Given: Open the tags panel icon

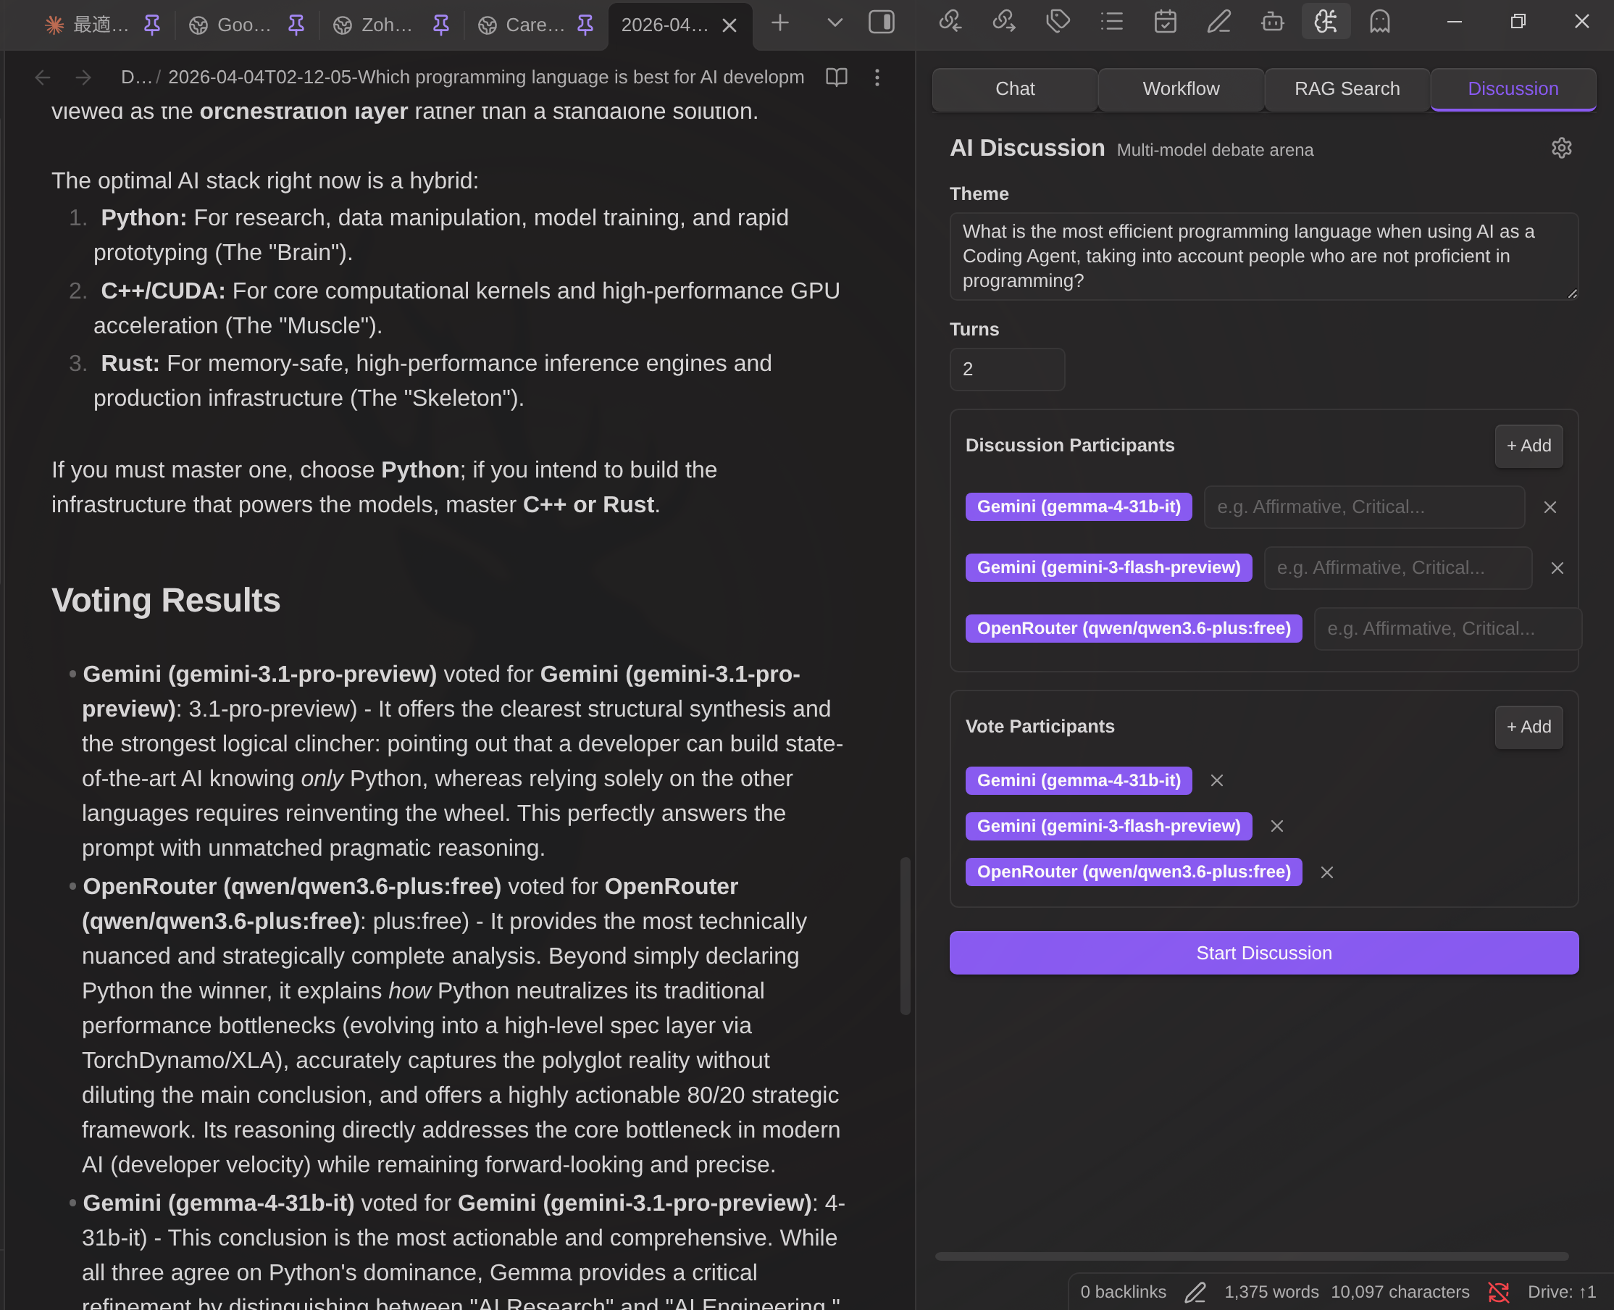Looking at the screenshot, I should pyautogui.click(x=1058, y=22).
